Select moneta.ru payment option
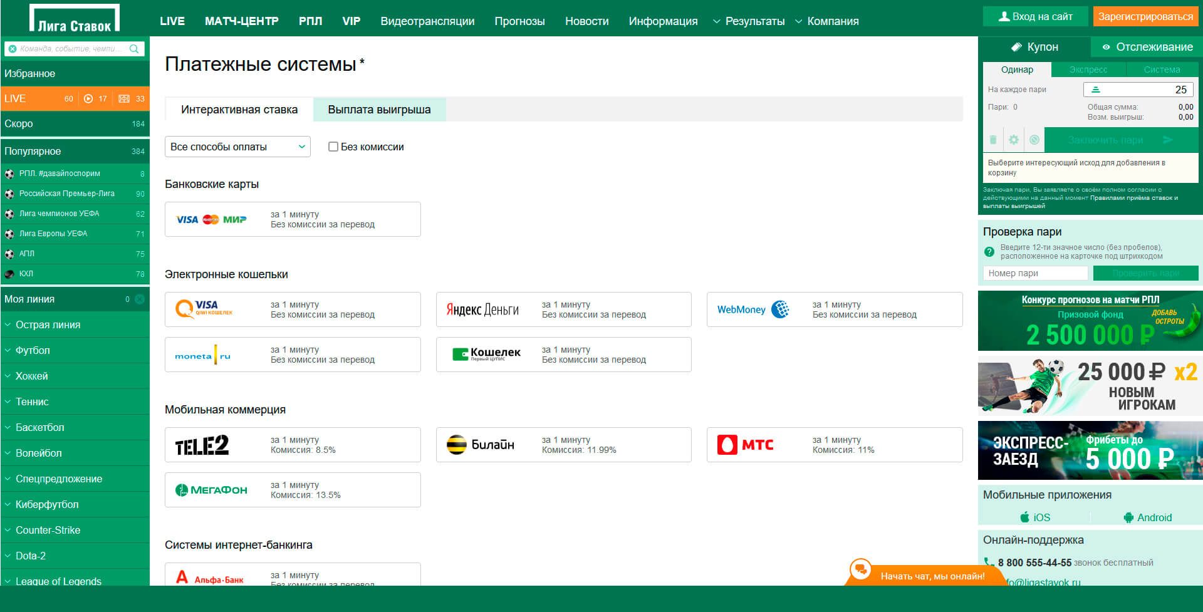Image resolution: width=1203 pixels, height=612 pixels. click(293, 355)
